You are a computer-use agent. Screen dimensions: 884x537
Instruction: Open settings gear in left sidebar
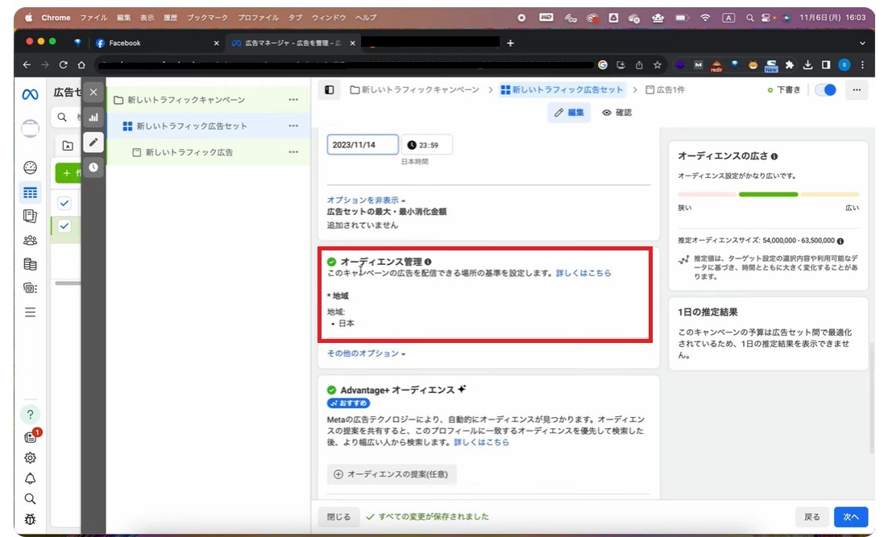(30, 457)
